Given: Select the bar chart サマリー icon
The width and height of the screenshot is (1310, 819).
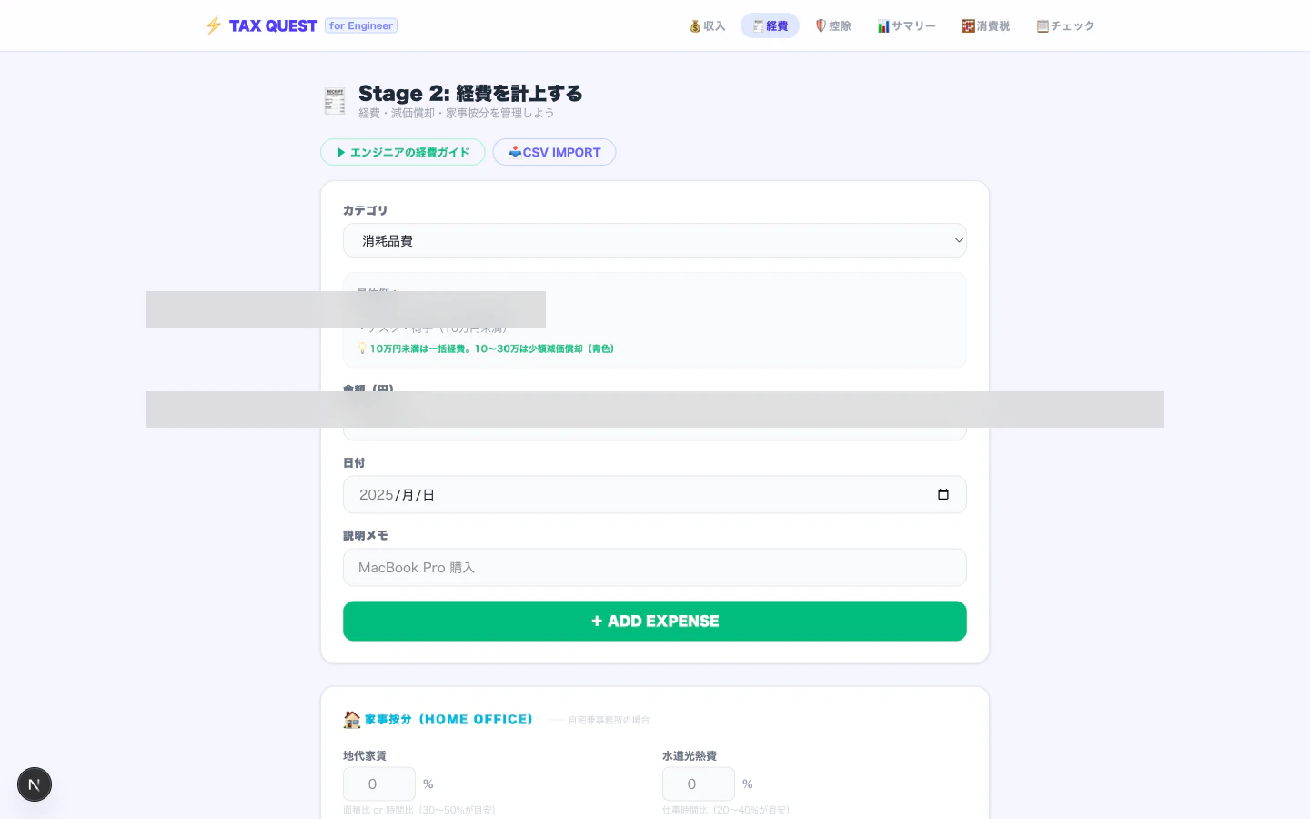Looking at the screenshot, I should pyautogui.click(x=883, y=25).
